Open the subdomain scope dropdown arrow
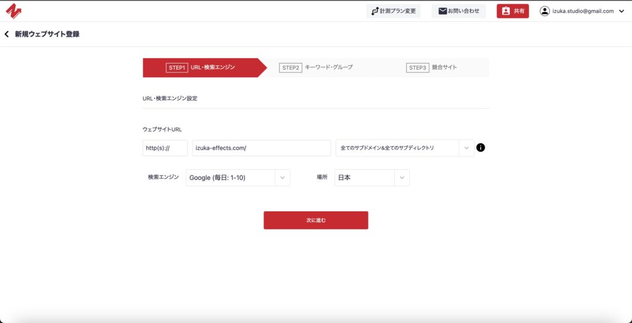 (467, 148)
